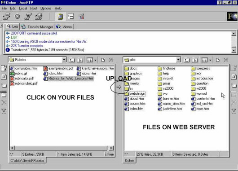The height and width of the screenshot is (171, 238).
Task: Open the Local menu
Action: pyautogui.click(x=23, y=9)
